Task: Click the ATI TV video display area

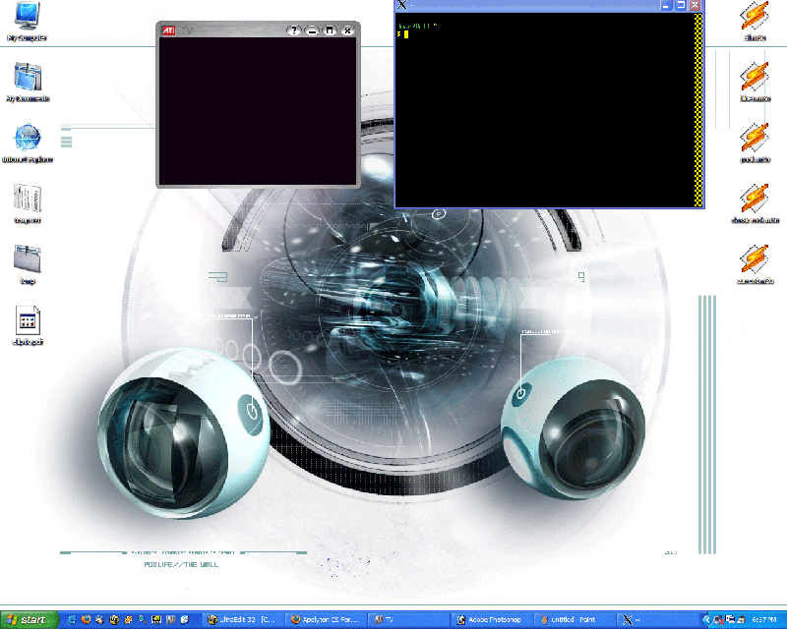Action: click(x=258, y=110)
